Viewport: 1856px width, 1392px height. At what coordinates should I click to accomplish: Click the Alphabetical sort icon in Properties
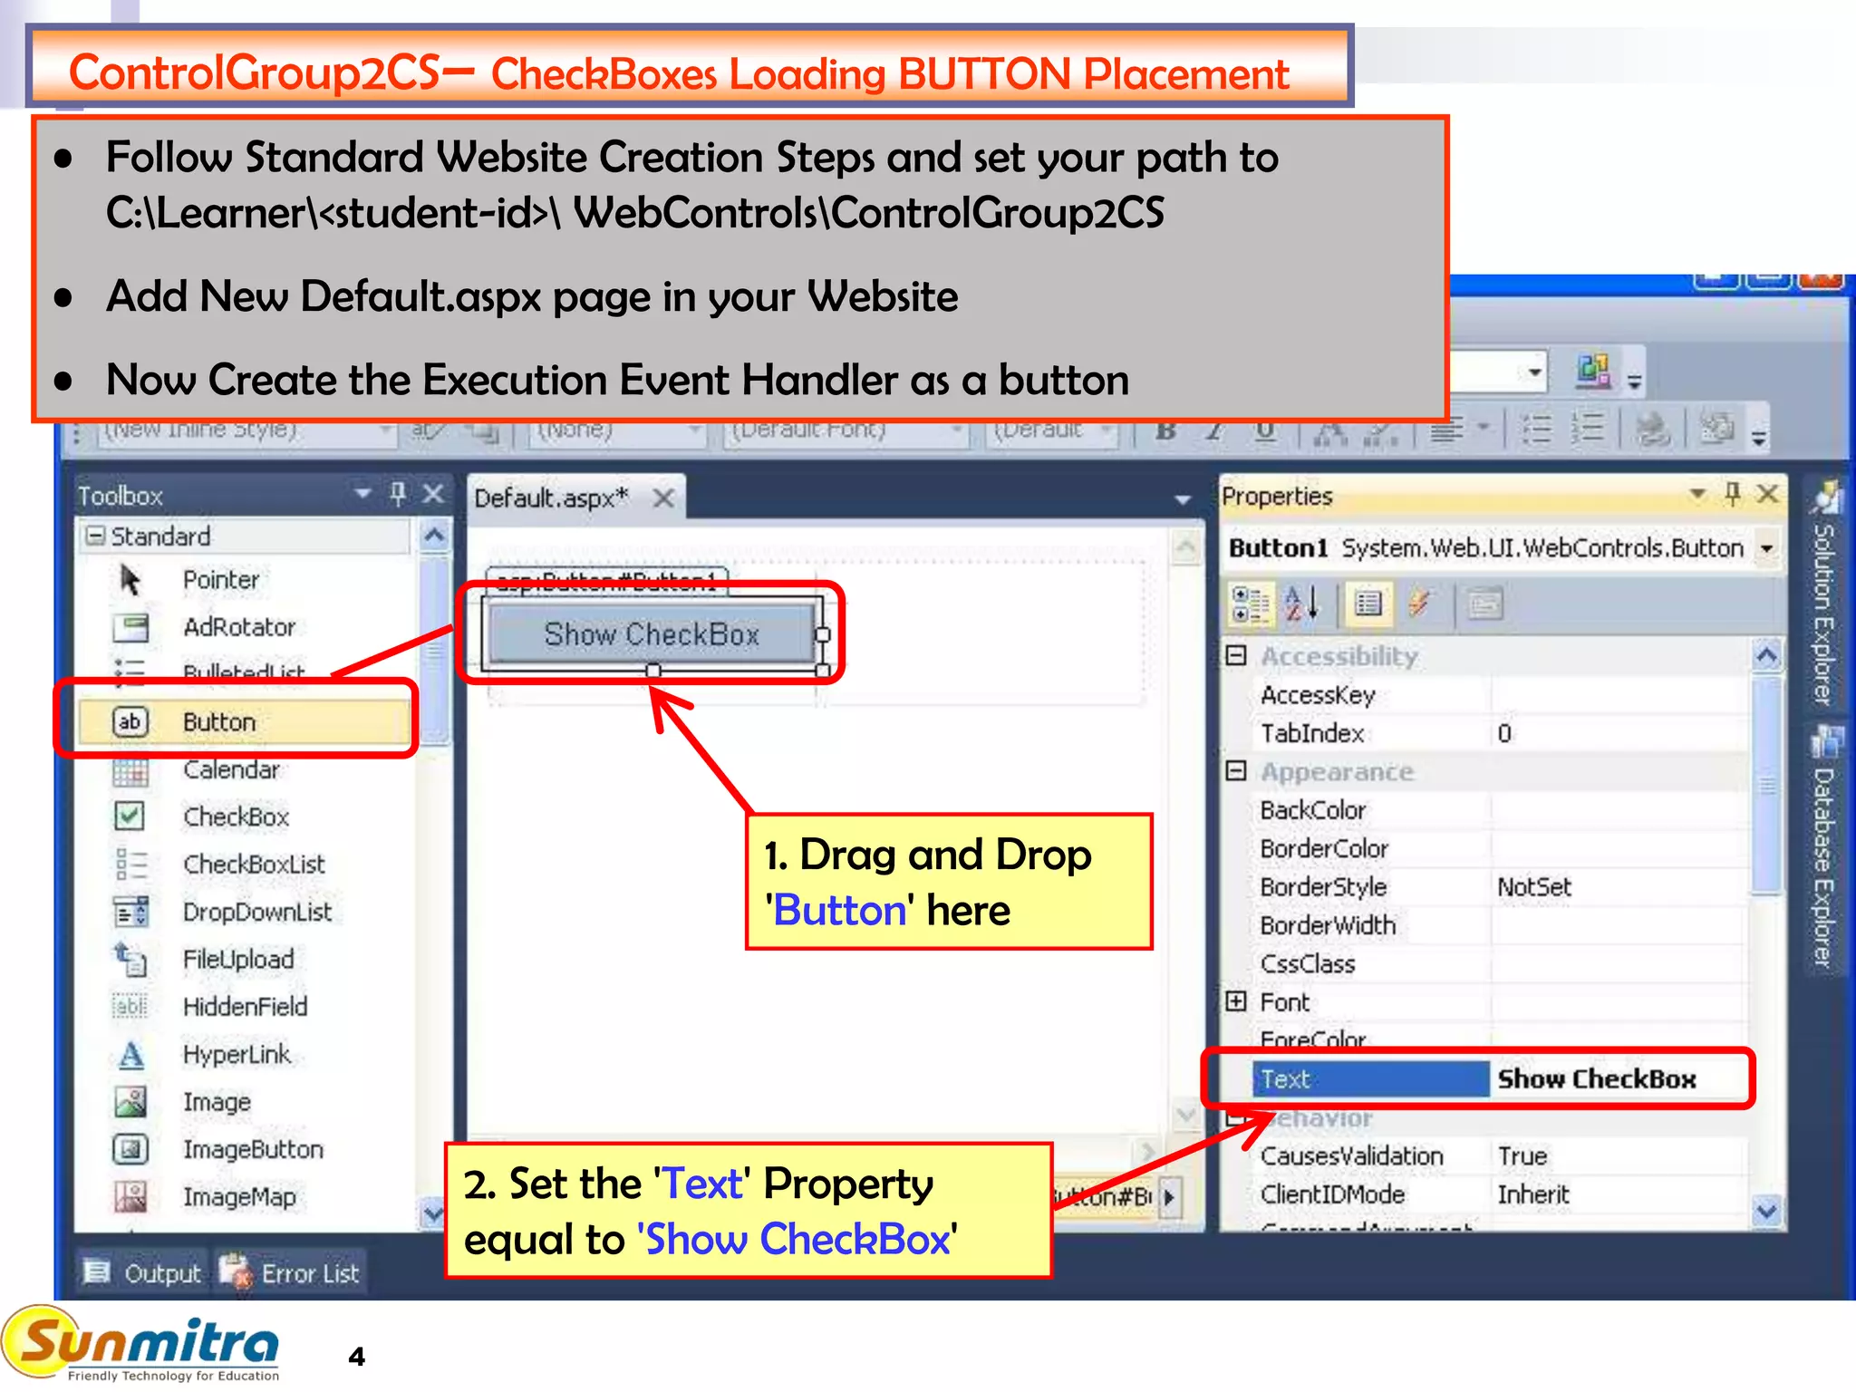[1303, 604]
